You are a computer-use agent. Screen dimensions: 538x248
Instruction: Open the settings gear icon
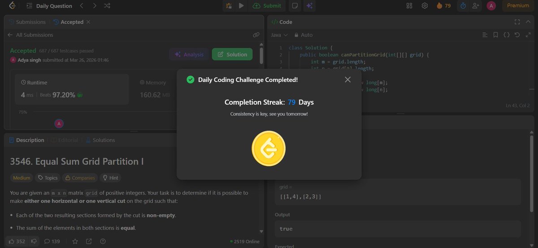[425, 6]
